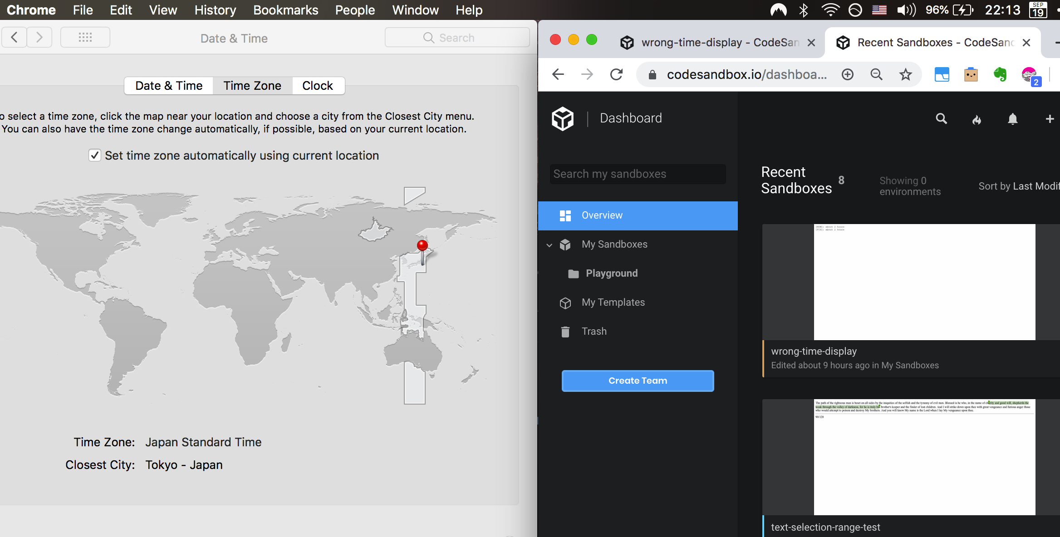Screen dimensions: 1060x537
Task: Switch to the Clock tab
Action: coord(318,86)
